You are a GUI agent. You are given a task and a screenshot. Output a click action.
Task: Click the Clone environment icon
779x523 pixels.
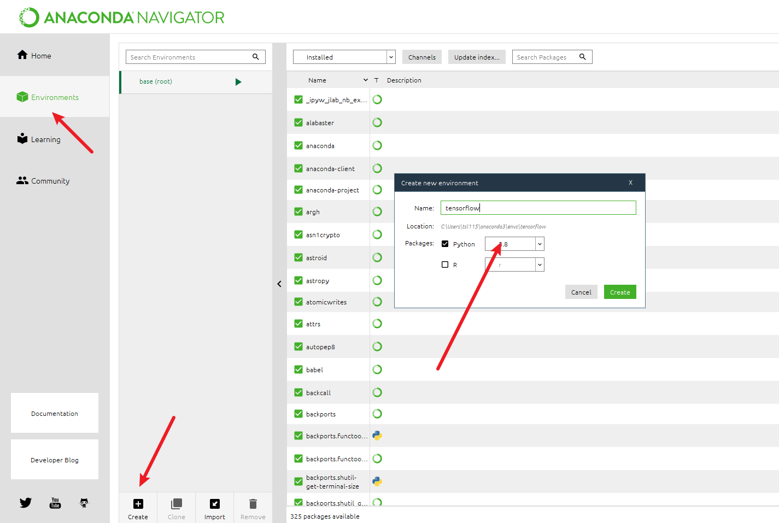pos(177,504)
